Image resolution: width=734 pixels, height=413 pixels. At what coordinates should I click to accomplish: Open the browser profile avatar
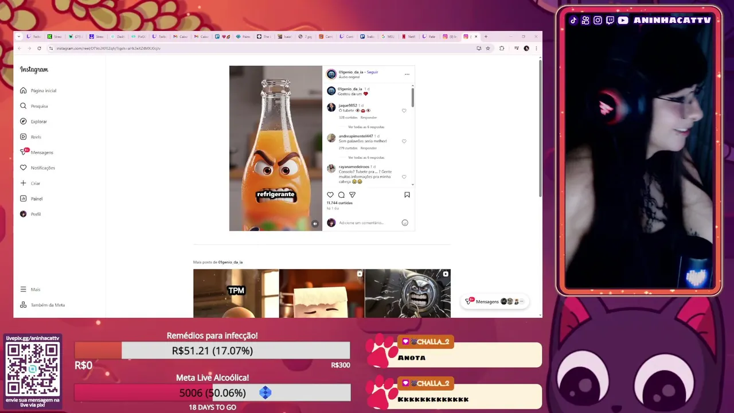526,48
